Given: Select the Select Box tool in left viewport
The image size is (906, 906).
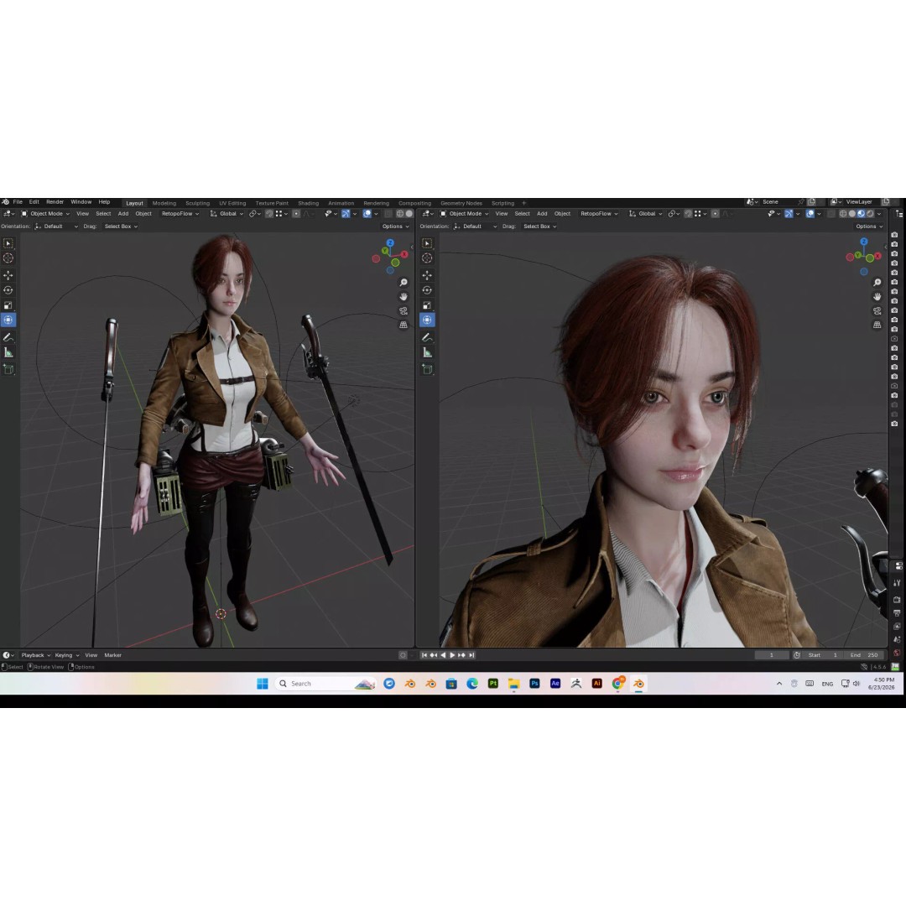Looking at the screenshot, I should tap(8, 243).
